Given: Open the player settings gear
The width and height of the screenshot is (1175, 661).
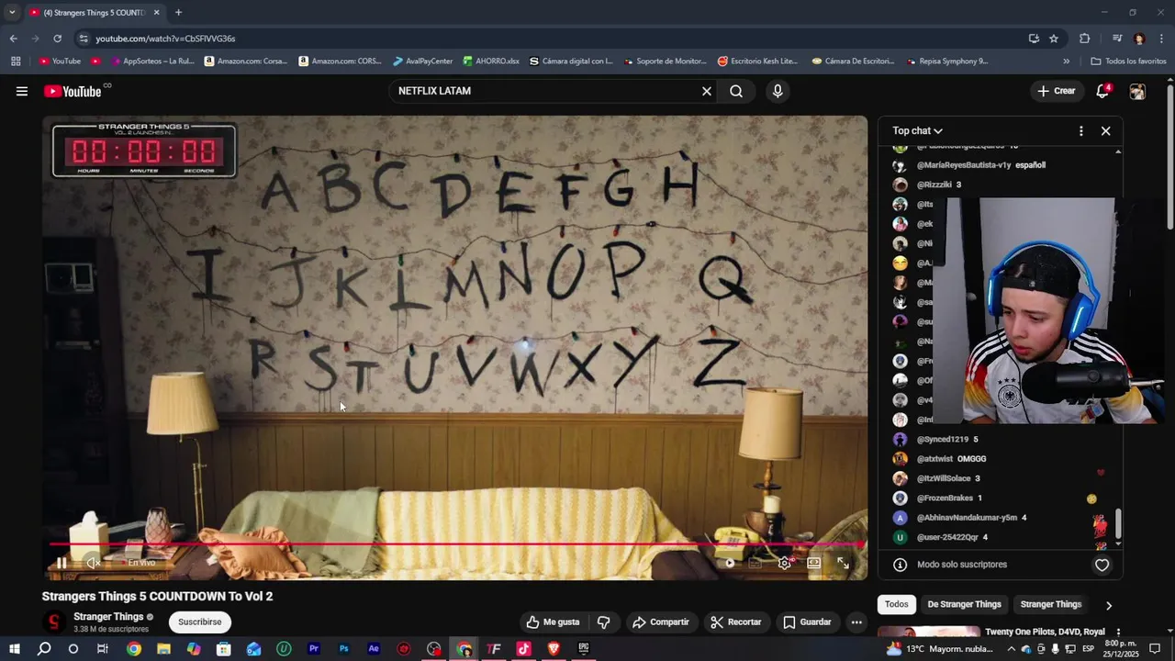Looking at the screenshot, I should tap(784, 563).
